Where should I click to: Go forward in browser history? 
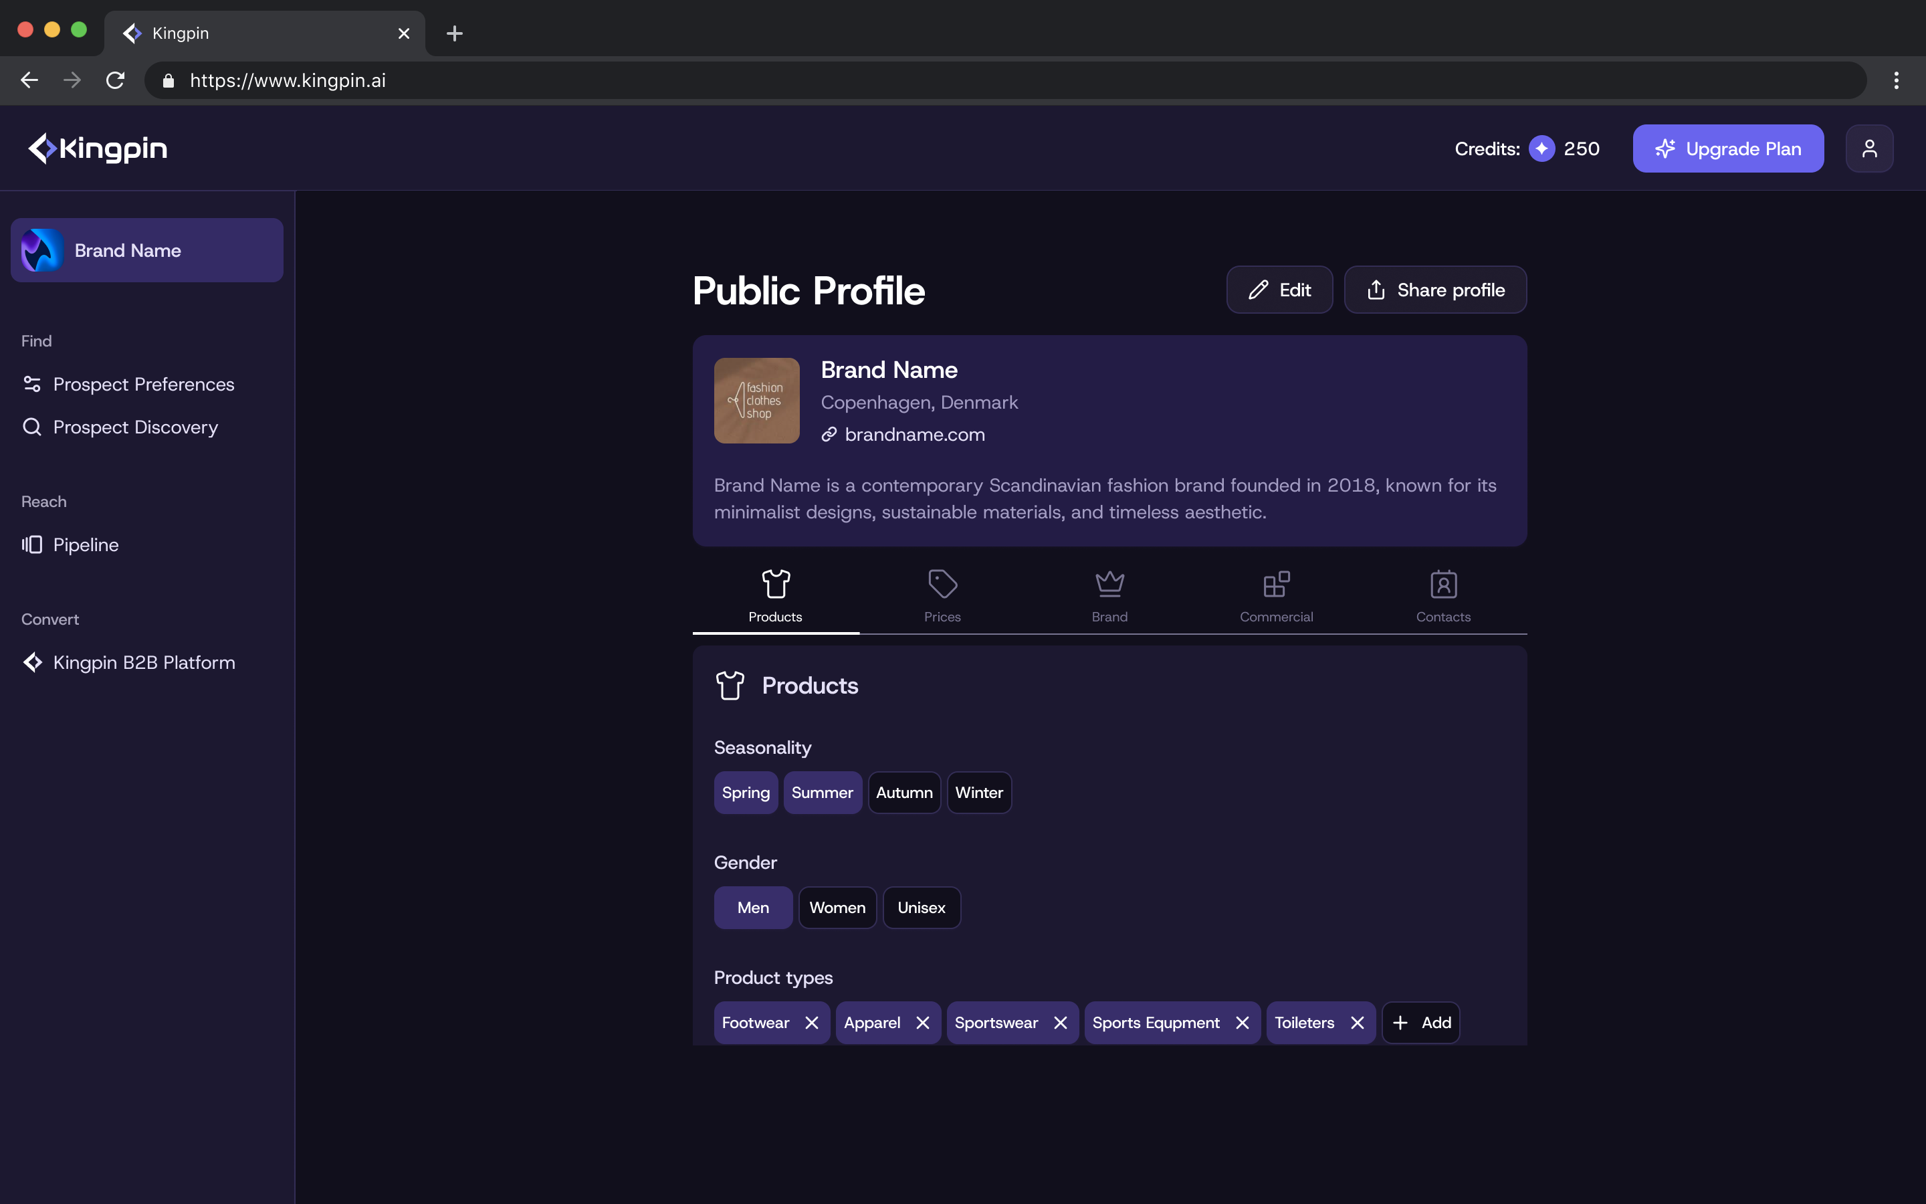click(72, 80)
